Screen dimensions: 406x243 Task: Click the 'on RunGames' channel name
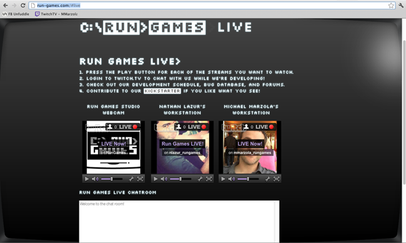tap(113, 153)
